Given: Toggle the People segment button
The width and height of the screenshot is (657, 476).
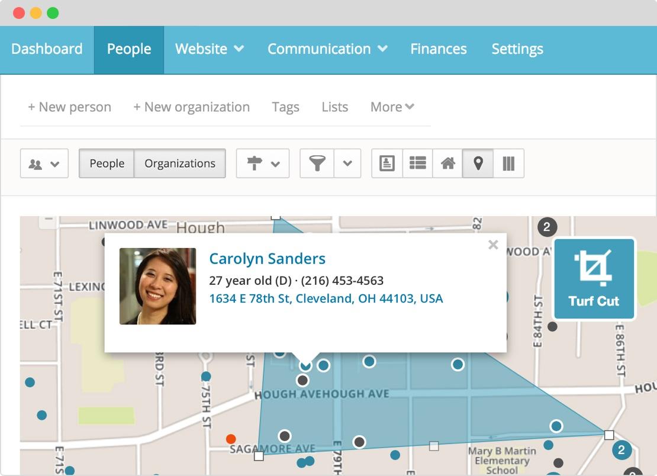Looking at the screenshot, I should coord(107,163).
